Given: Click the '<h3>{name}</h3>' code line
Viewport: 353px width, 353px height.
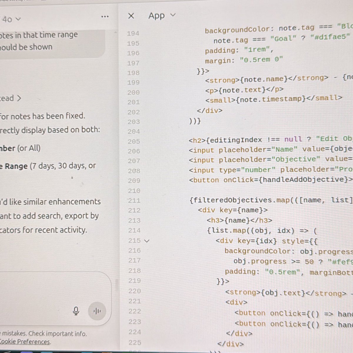Looking at the screenshot, I should click(239, 220).
